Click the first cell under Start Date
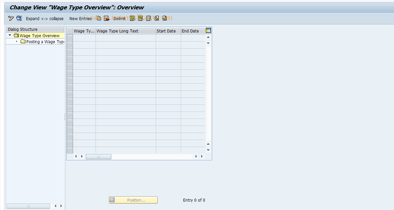This screenshot has width=394, height=210. 168,38
